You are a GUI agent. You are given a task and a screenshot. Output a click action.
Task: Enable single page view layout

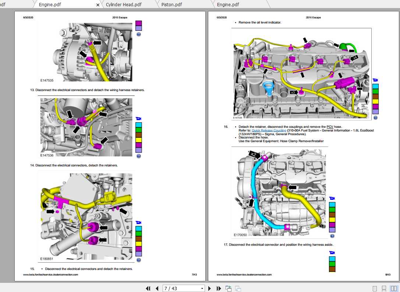click(x=375, y=289)
